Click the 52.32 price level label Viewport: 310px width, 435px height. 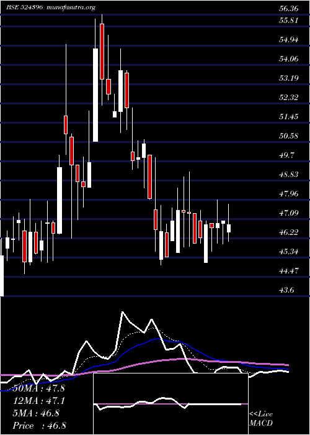(289, 97)
